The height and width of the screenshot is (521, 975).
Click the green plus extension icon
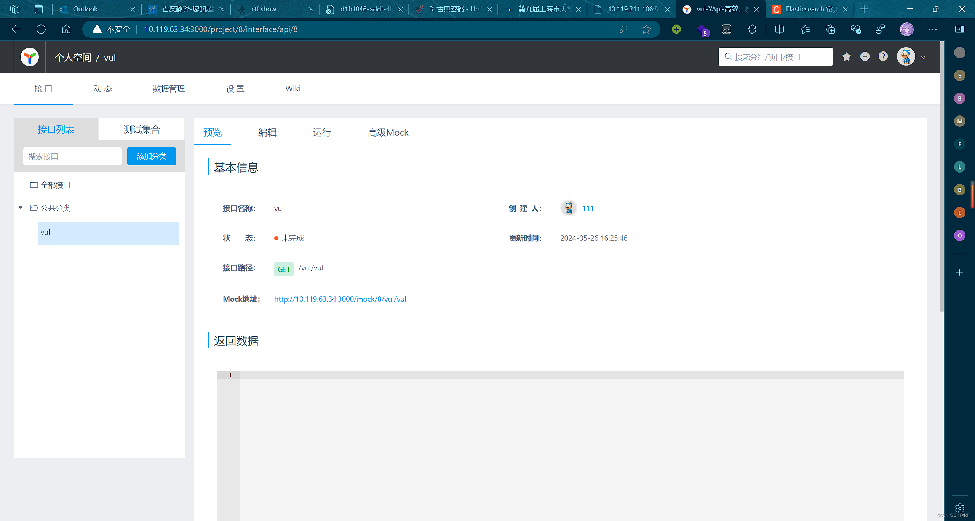pos(676,29)
